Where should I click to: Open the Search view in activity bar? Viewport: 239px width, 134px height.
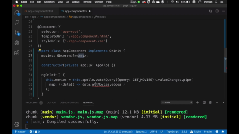pos(17,23)
